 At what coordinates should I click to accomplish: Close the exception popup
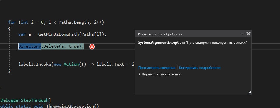(x=249, y=34)
